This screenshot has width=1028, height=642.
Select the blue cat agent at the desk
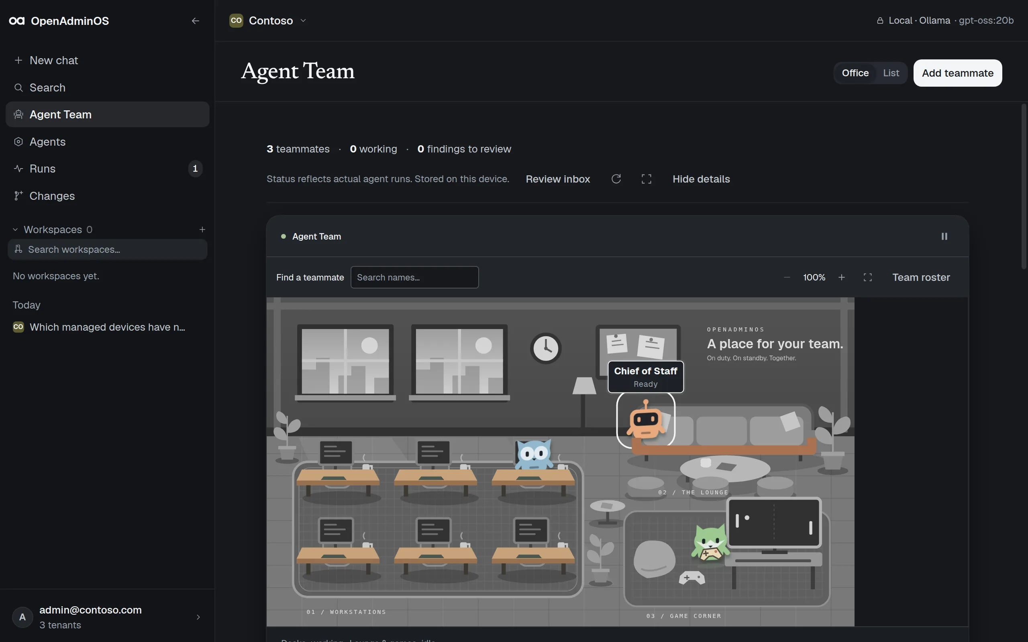pyautogui.click(x=534, y=454)
